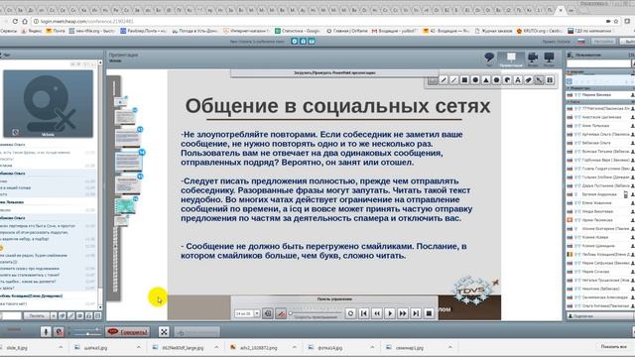Click the Send button in chat
This screenshot has height=357, width=635.
[x=37, y=315]
